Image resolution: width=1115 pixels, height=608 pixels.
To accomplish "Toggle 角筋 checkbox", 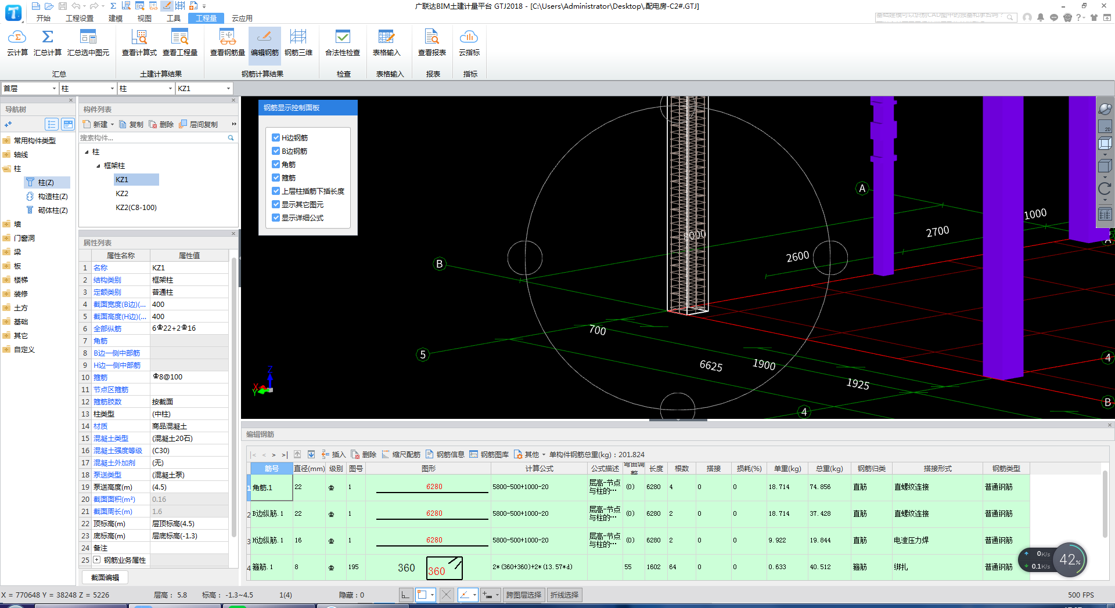I will click(276, 164).
